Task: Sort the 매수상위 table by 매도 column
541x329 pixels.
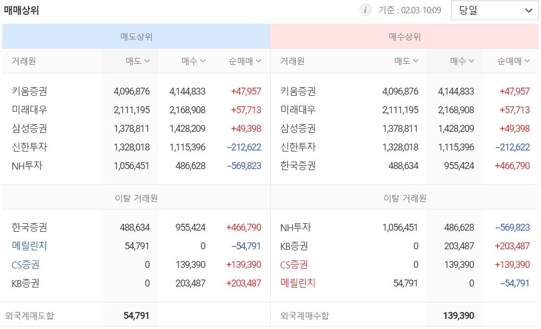Action: [x=407, y=61]
